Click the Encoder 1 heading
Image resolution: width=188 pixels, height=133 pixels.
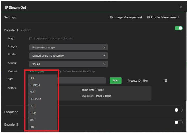click(11, 30)
